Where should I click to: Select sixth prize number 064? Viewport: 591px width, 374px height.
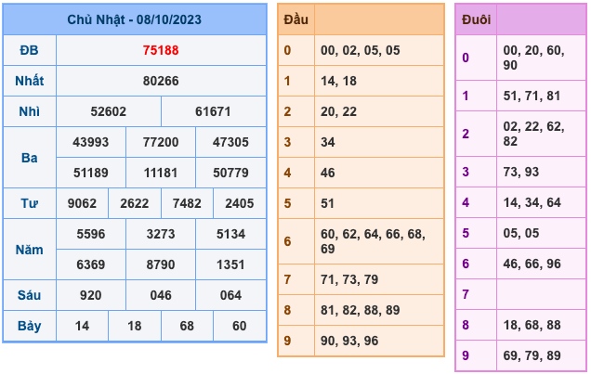[230, 295]
